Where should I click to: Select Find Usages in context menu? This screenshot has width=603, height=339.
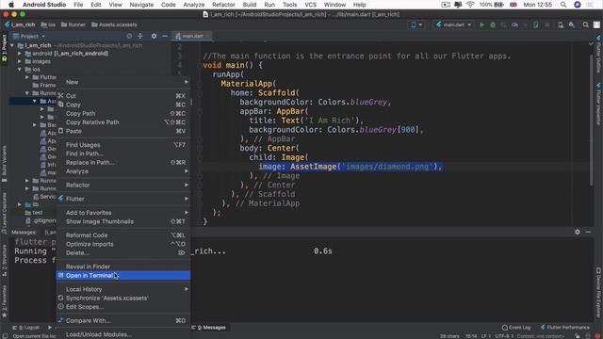tap(123, 145)
